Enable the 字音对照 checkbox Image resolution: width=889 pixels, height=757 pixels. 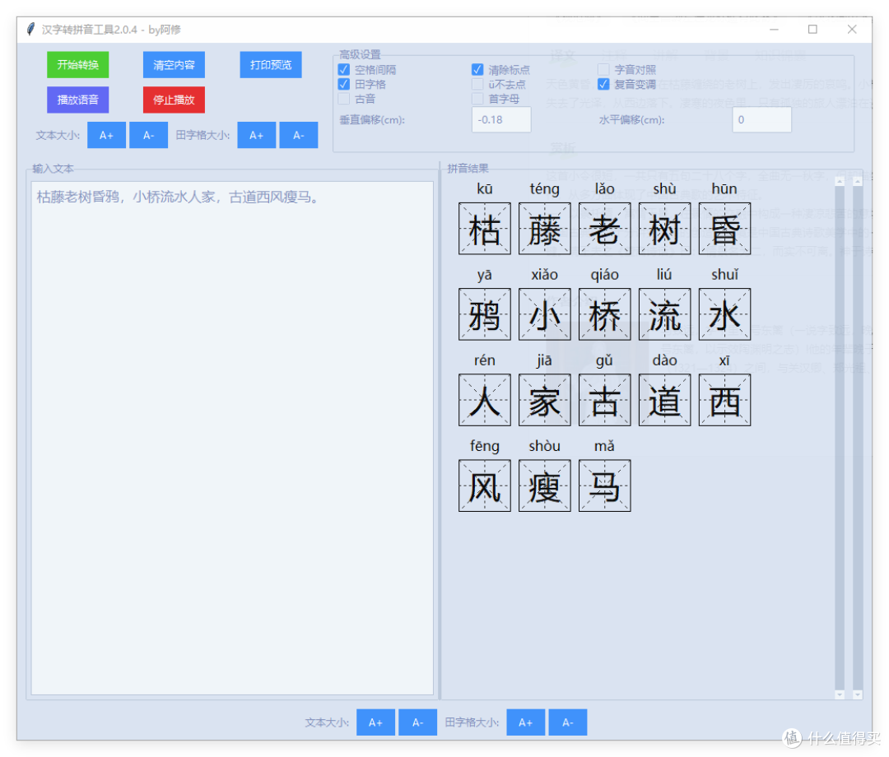coord(603,70)
